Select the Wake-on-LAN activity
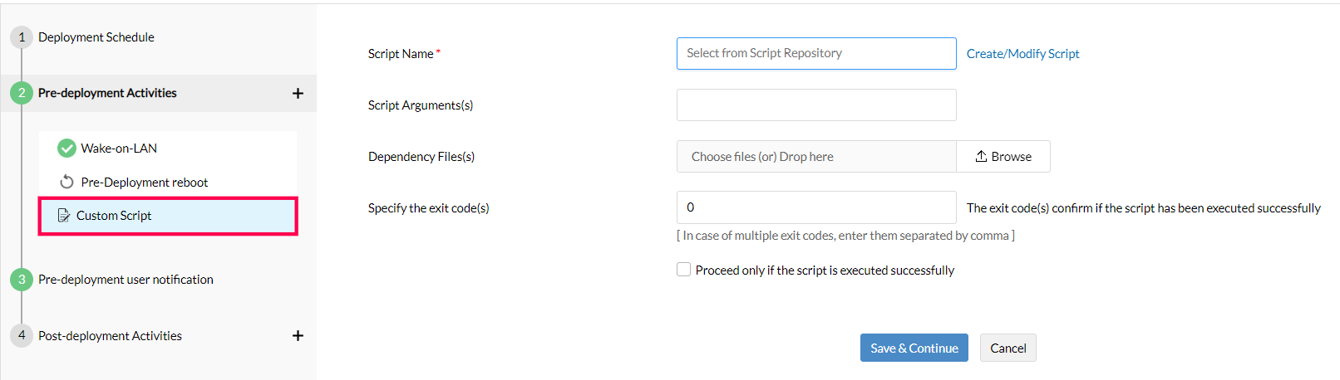 coord(119,149)
